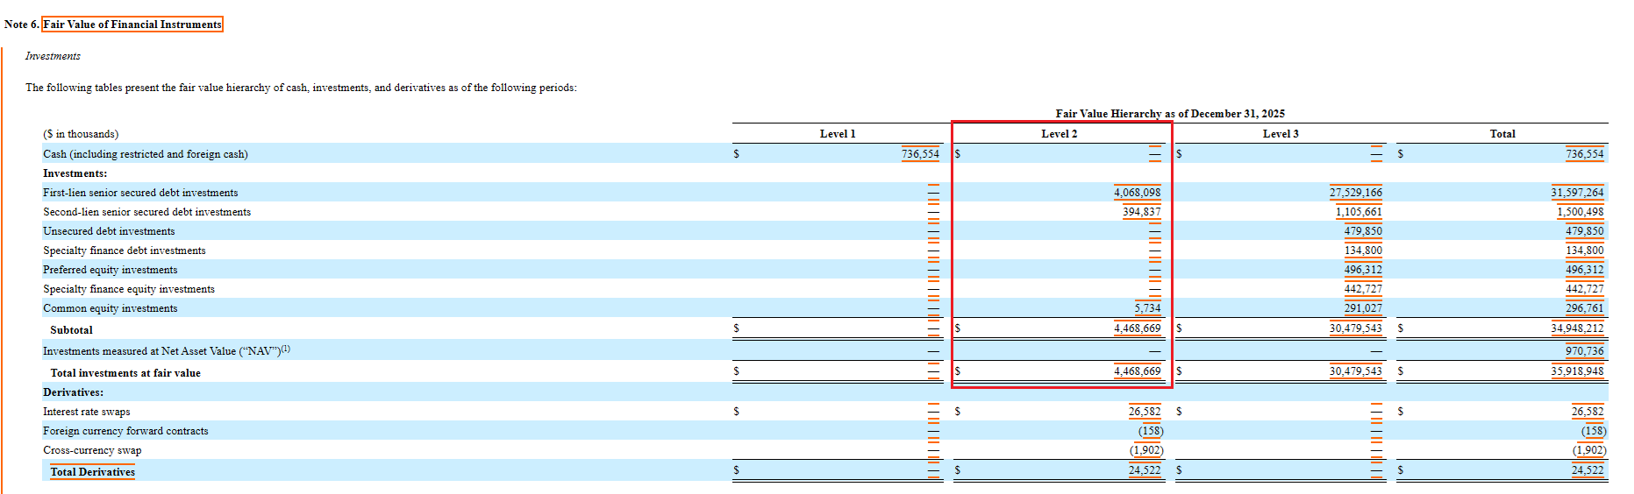Click Level 3 unsecured debt value 479,850
The width and height of the screenshot is (1634, 494).
pos(1362,231)
